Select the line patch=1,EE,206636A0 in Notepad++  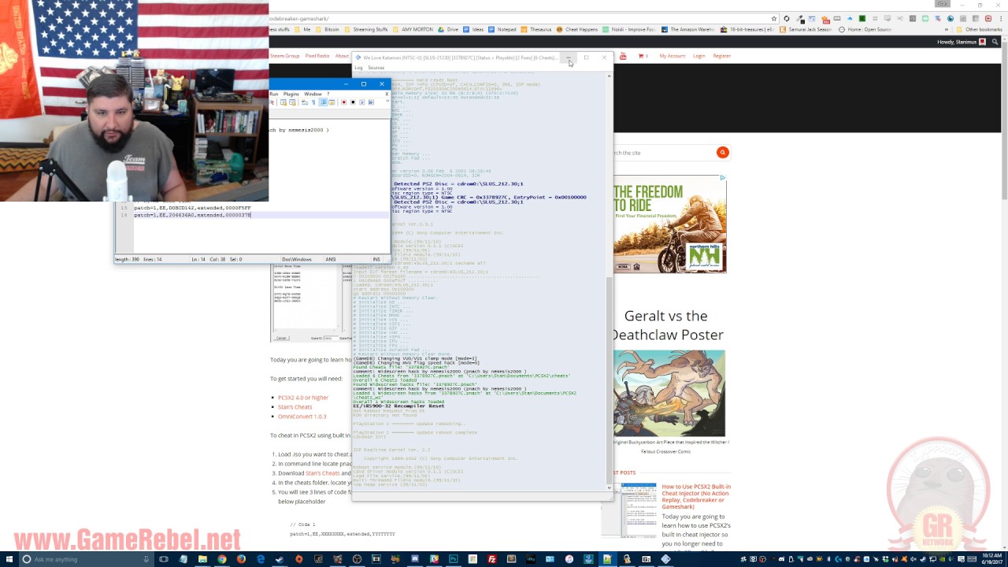pyautogui.click(x=192, y=215)
